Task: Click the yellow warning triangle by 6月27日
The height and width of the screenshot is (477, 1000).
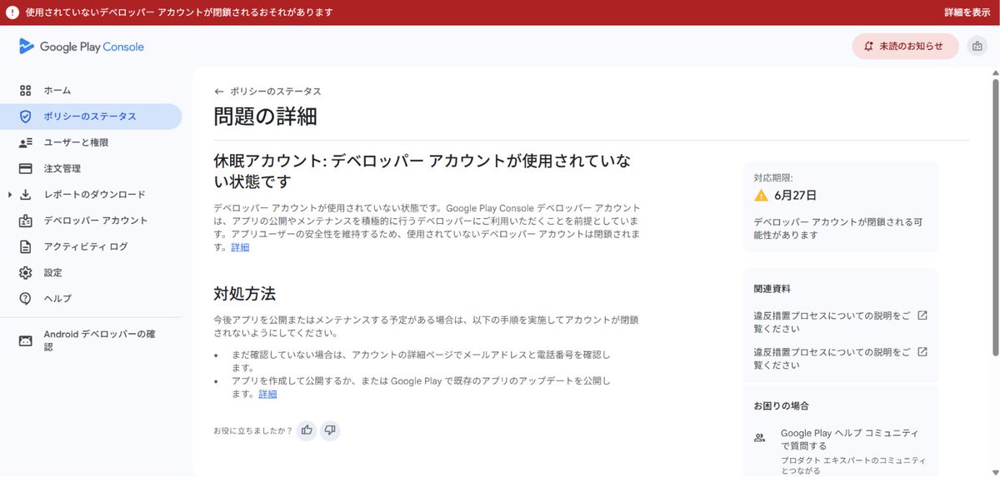Action: click(x=761, y=196)
